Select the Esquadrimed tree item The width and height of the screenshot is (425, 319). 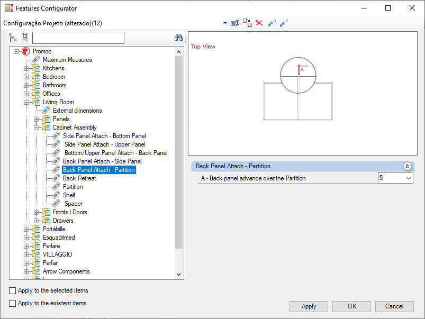tap(59, 238)
